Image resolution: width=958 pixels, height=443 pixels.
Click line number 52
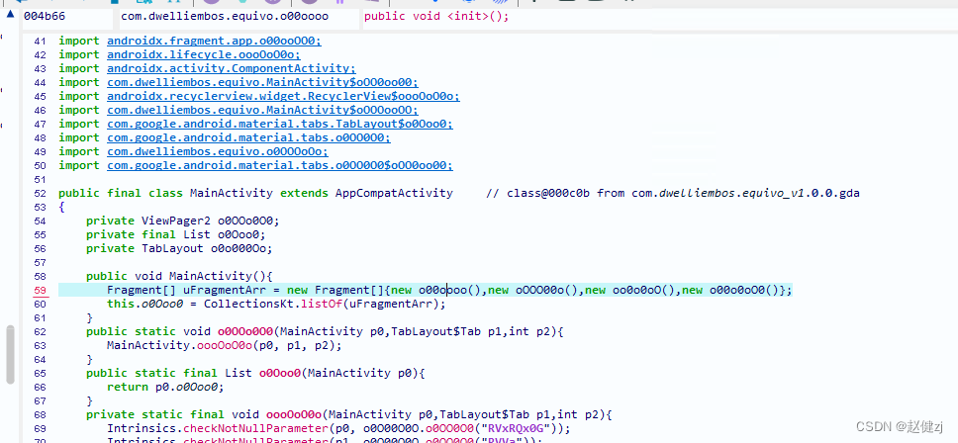pos(41,194)
